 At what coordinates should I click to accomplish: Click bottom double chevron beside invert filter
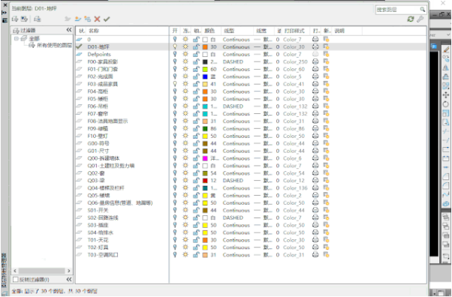pyautogui.click(x=69, y=280)
